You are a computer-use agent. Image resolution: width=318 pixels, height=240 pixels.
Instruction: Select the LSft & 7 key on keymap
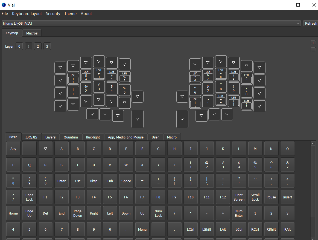click(x=208, y=75)
